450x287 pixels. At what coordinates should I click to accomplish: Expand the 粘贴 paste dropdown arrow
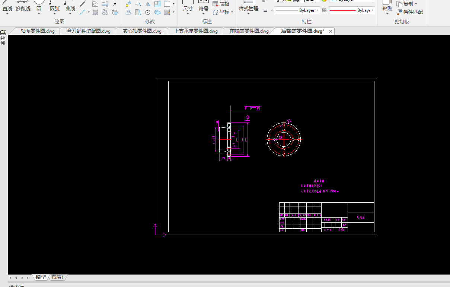click(x=387, y=14)
